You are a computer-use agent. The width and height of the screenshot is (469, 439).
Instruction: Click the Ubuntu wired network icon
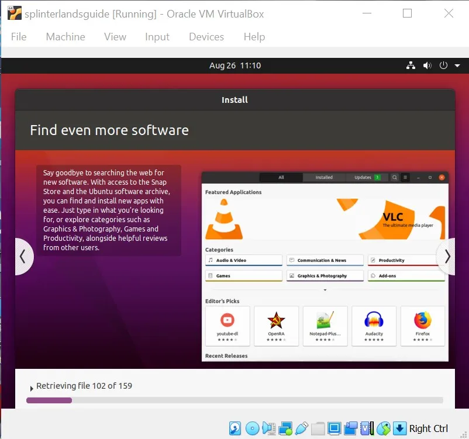(x=411, y=65)
